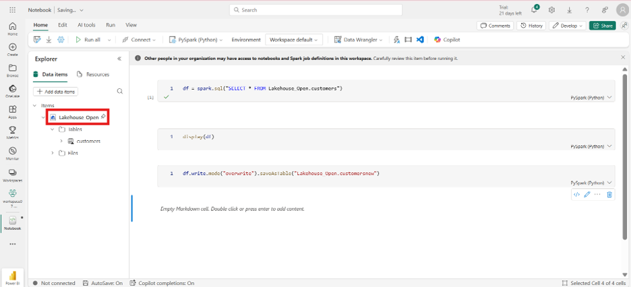Click the three-dots more item in left navigation
Screen dimensions: 631x287
[x=13, y=244]
